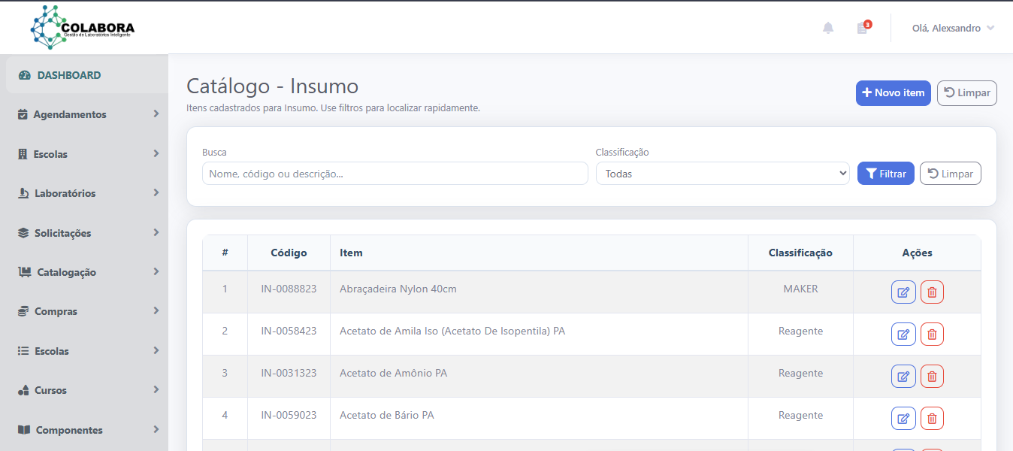Viewport: 1013px width, 451px height.
Task: Click the Acetato de Bário PA name
Action: click(x=387, y=415)
